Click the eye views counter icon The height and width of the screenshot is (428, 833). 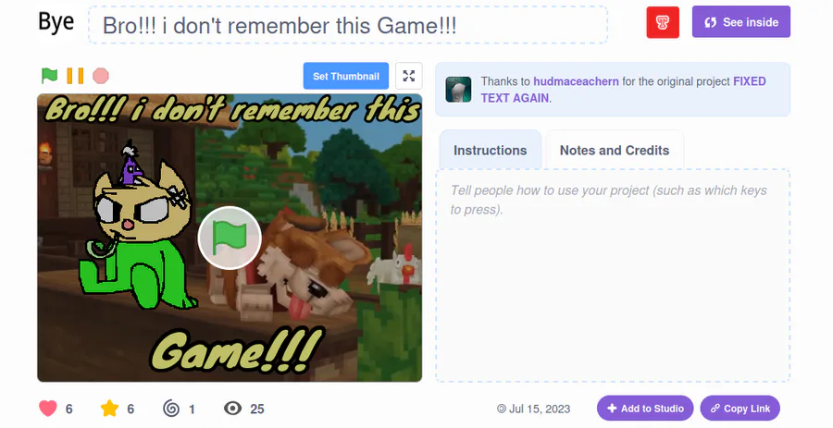pyautogui.click(x=232, y=409)
